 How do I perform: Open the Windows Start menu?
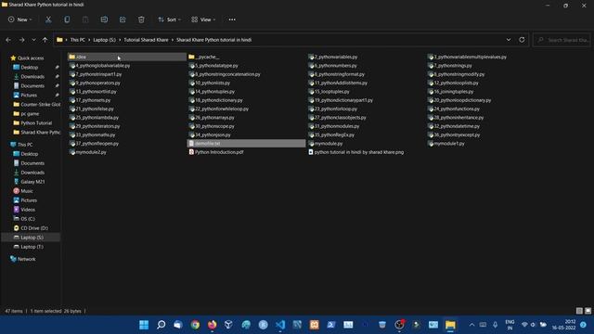144,325
